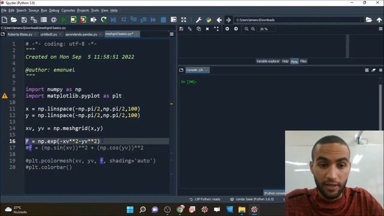Open the console pane options menu
Viewport: 384px width, 216px height.
[381, 70]
